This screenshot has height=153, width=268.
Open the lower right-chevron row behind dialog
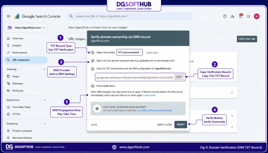tap(232, 127)
